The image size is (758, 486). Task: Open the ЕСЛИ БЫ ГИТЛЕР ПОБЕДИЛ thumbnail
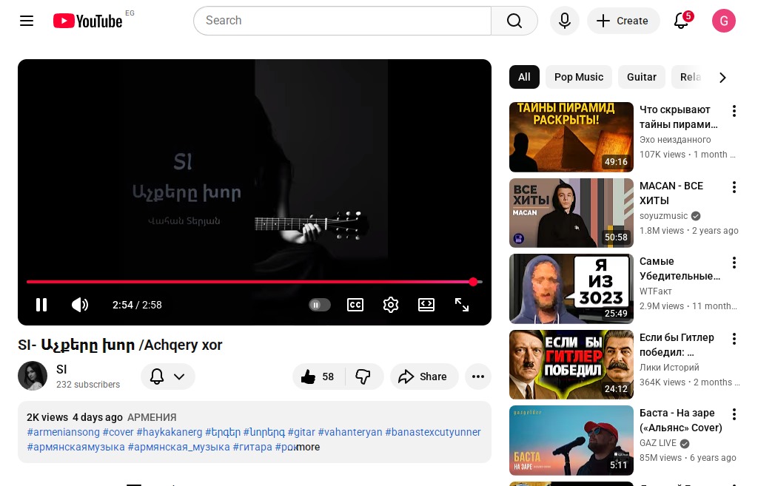(571, 365)
